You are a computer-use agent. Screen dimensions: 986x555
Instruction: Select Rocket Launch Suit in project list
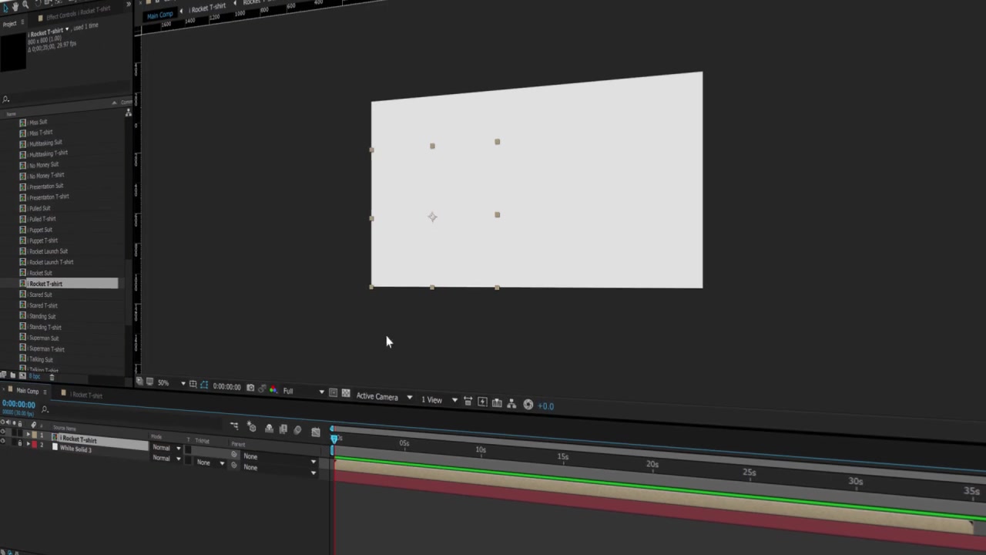48,251
